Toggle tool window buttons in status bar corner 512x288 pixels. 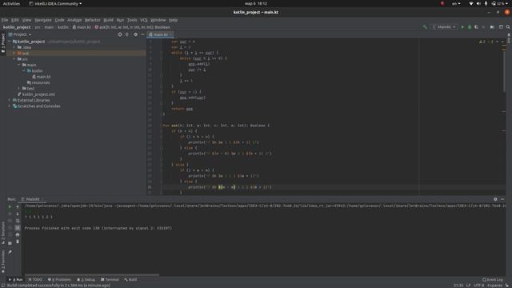pyautogui.click(x=2, y=286)
